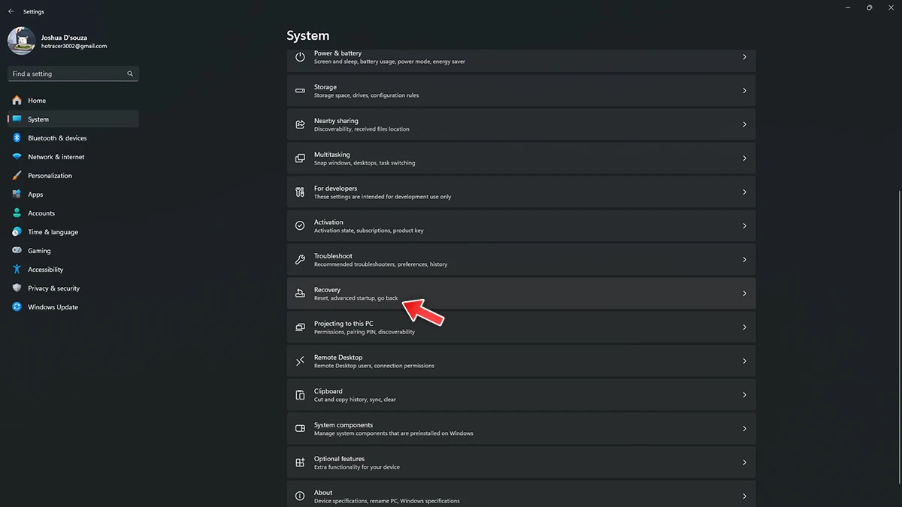Image resolution: width=902 pixels, height=507 pixels.
Task: Click the Power & battery icon
Action: tap(300, 56)
